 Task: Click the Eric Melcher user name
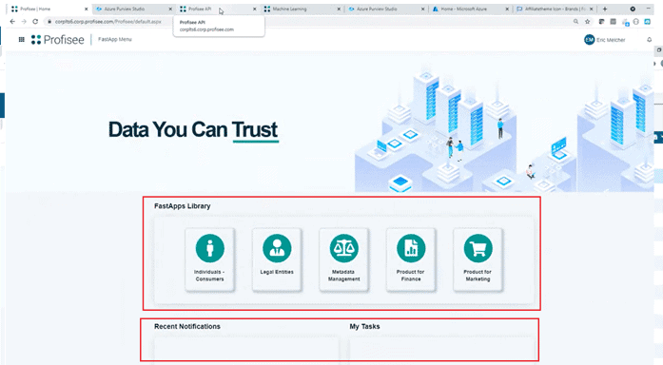coord(611,40)
